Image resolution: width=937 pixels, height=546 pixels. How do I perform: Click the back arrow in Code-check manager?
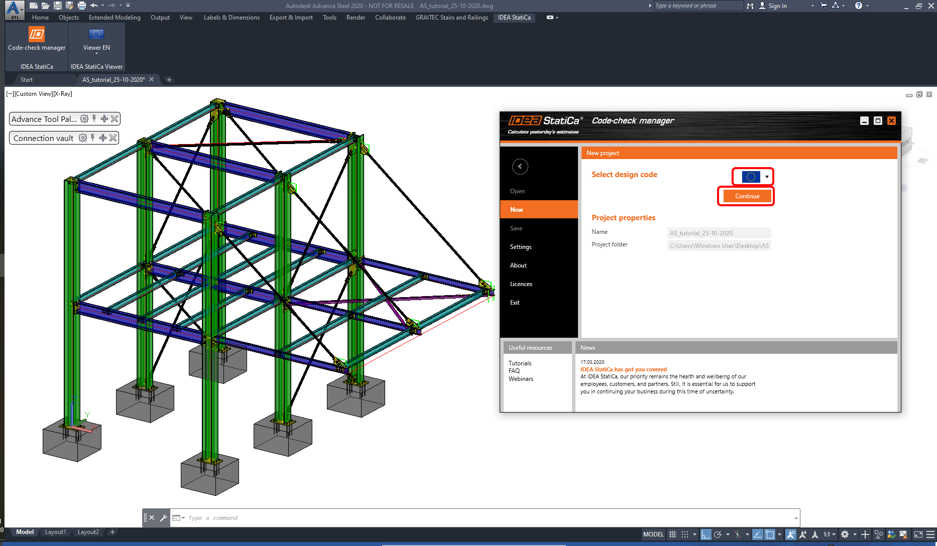[520, 166]
